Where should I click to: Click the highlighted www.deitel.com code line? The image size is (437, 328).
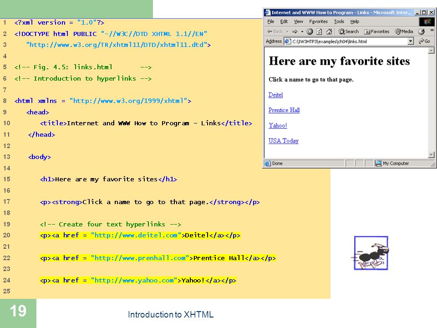[140, 236]
